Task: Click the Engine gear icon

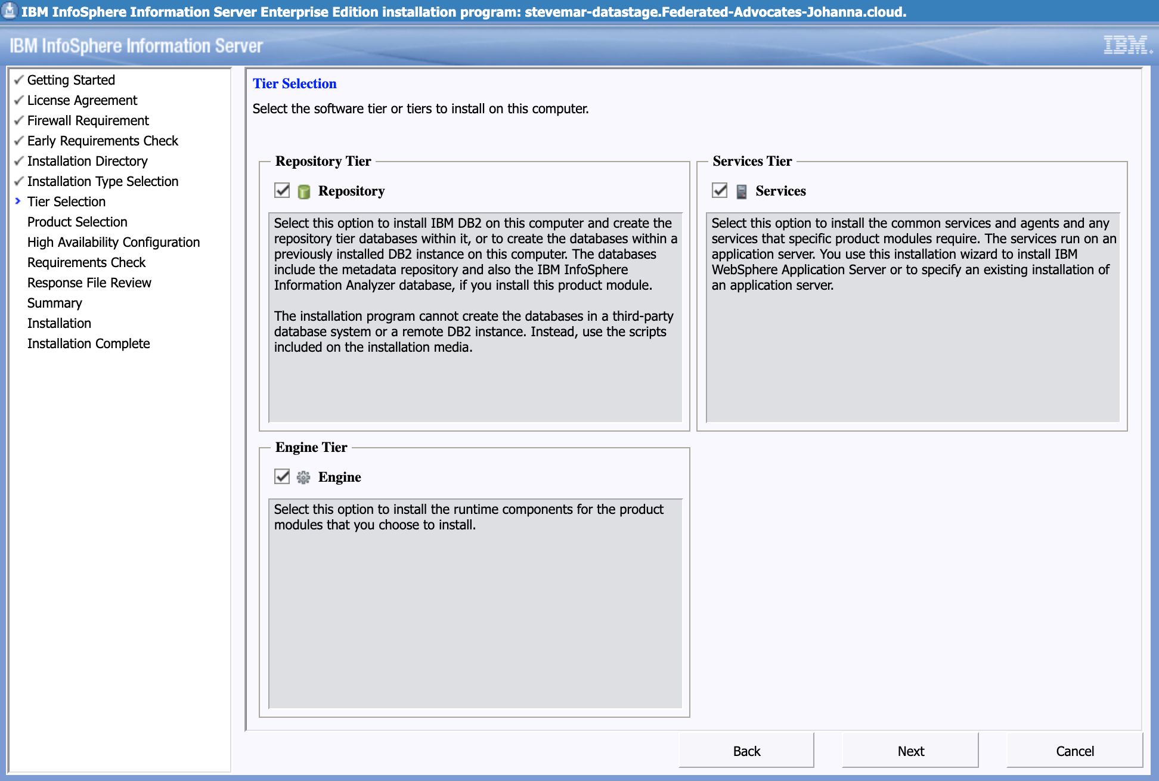Action: pyautogui.click(x=303, y=478)
